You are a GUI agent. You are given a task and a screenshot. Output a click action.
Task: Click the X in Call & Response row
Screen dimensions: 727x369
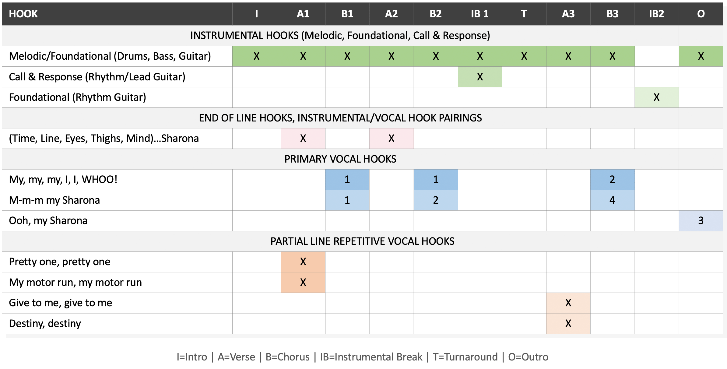pyautogui.click(x=480, y=77)
